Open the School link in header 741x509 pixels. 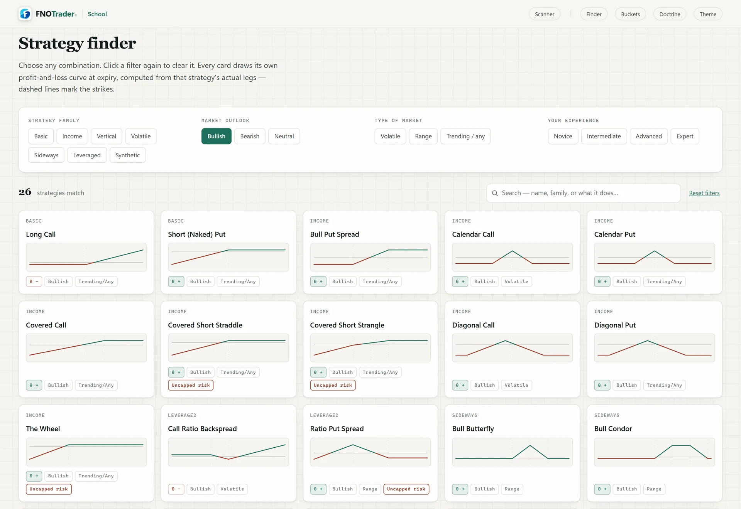pos(97,14)
